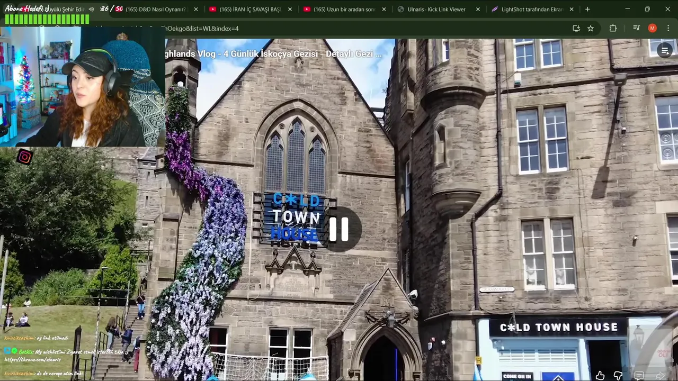The width and height of the screenshot is (678, 381).
Task: Click the pause button on the video
Action: click(x=339, y=229)
